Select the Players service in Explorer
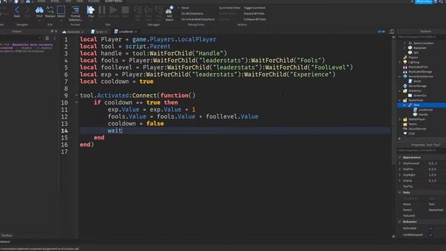 413,57
